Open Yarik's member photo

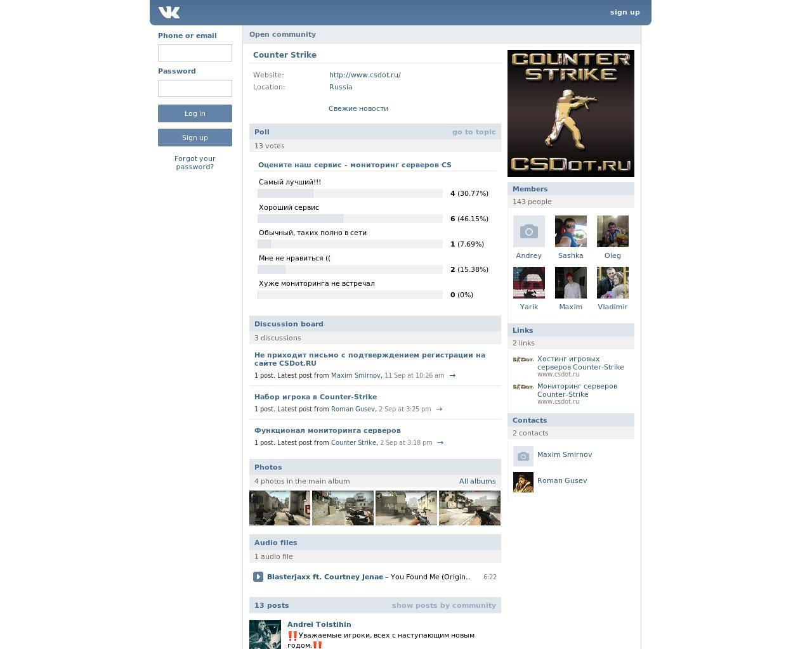coord(529,283)
